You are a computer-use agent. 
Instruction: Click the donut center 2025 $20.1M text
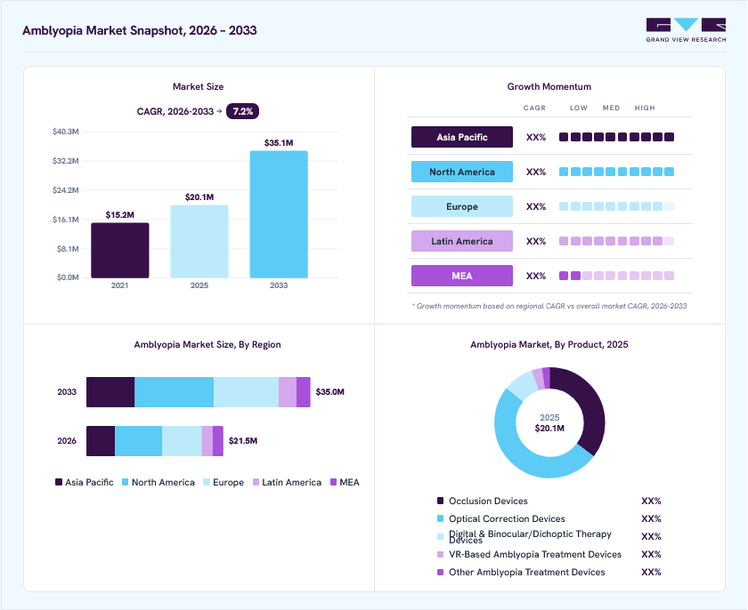[549, 423]
